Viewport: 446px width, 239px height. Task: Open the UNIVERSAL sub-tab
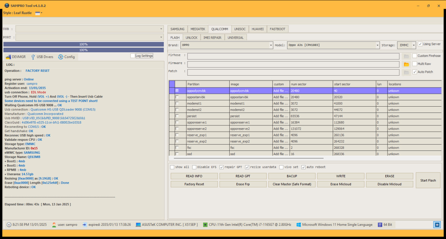coord(236,37)
